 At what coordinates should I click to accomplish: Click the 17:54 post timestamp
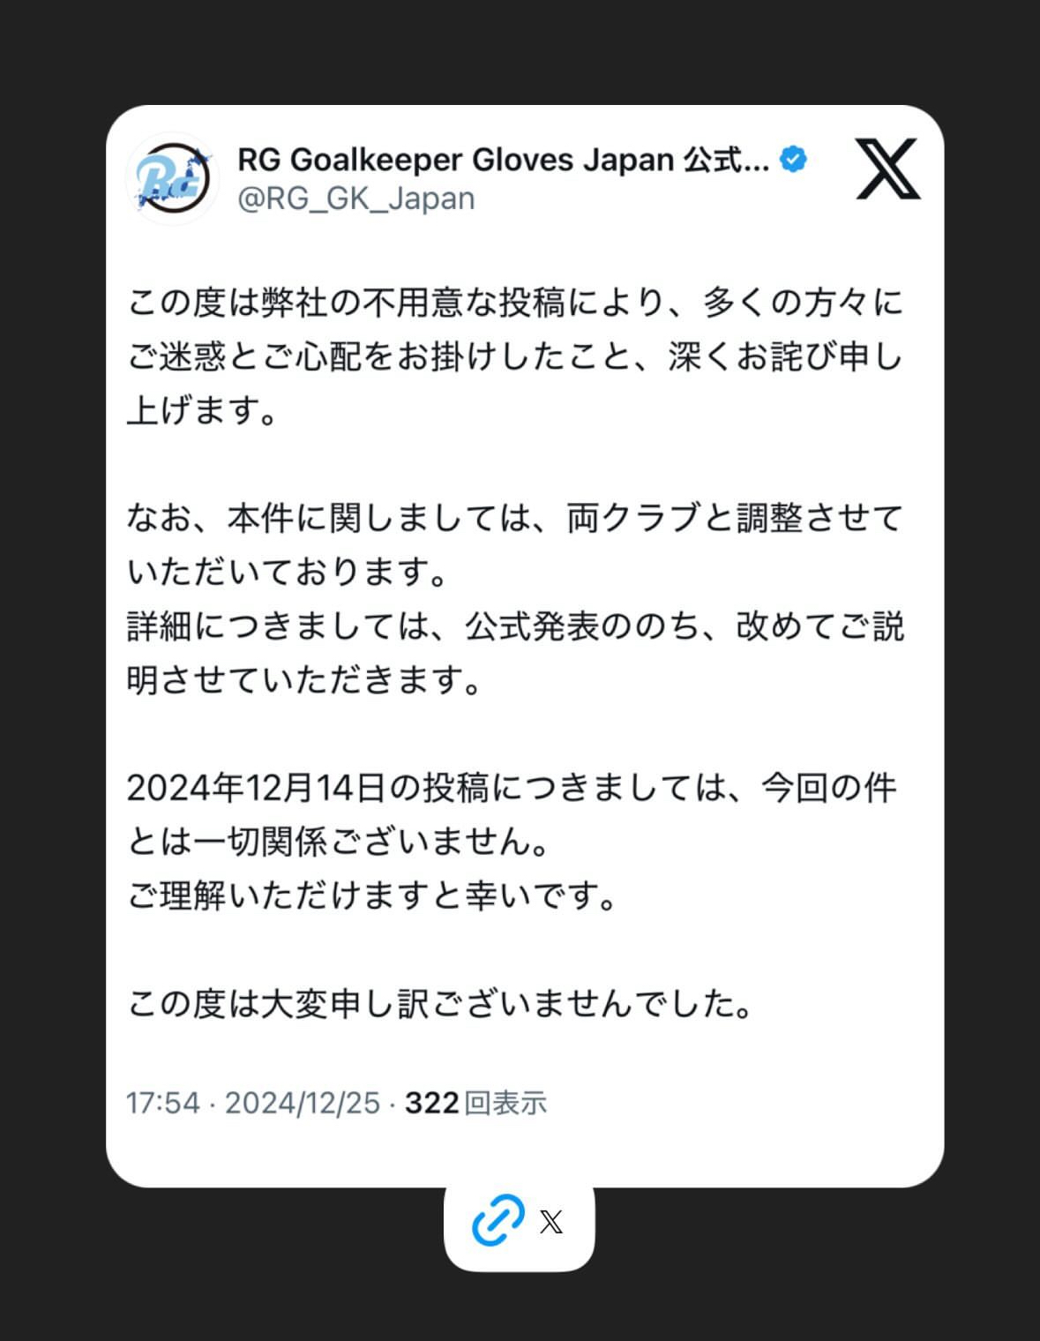pos(163,1103)
